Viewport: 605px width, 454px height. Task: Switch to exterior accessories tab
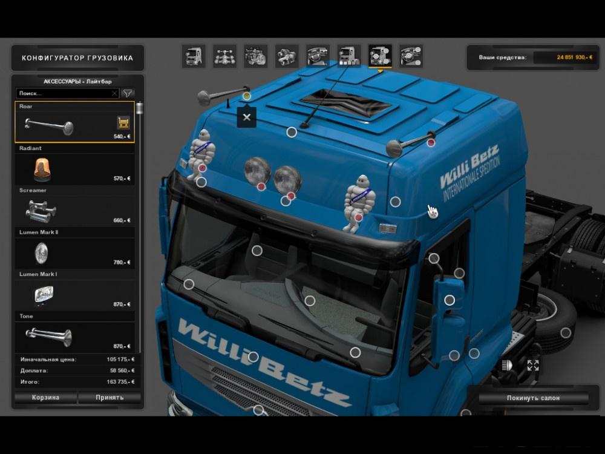pyautogui.click(x=380, y=56)
